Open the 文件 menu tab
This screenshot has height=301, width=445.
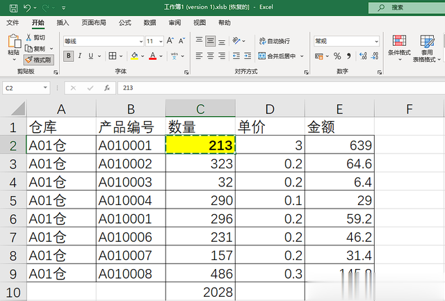(x=13, y=23)
